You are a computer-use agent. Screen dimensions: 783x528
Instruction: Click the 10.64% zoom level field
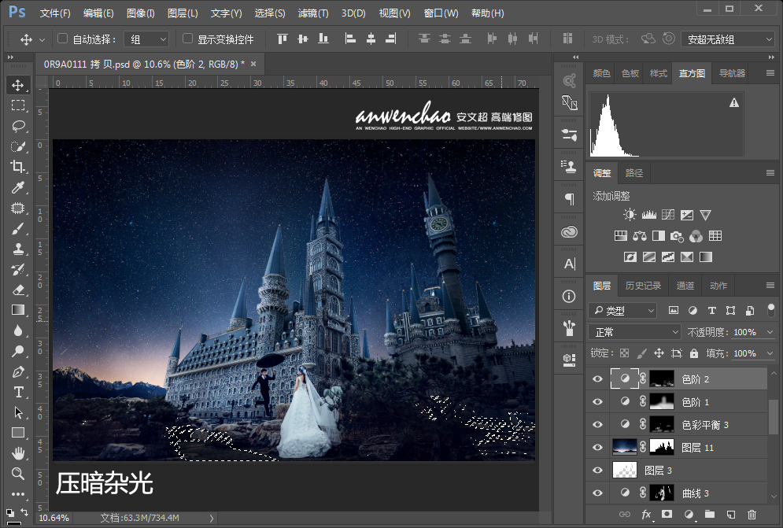(x=54, y=518)
